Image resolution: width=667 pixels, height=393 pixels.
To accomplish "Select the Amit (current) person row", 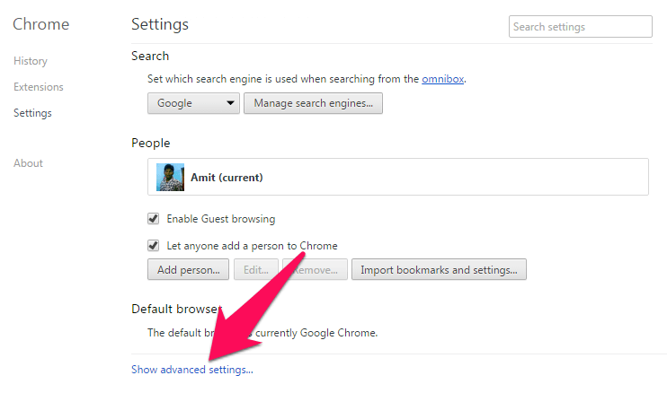I will pos(398,177).
